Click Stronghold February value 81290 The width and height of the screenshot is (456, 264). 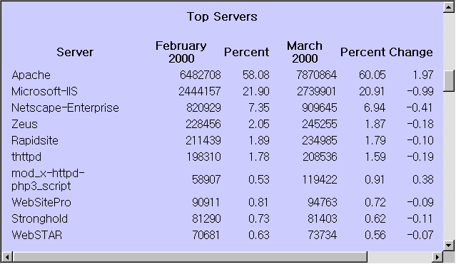pyautogui.click(x=206, y=218)
